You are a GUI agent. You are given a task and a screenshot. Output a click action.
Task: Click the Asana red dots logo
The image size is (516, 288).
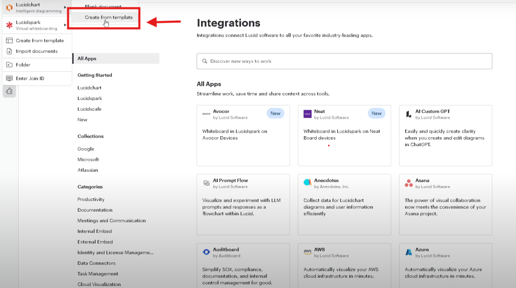[409, 183]
